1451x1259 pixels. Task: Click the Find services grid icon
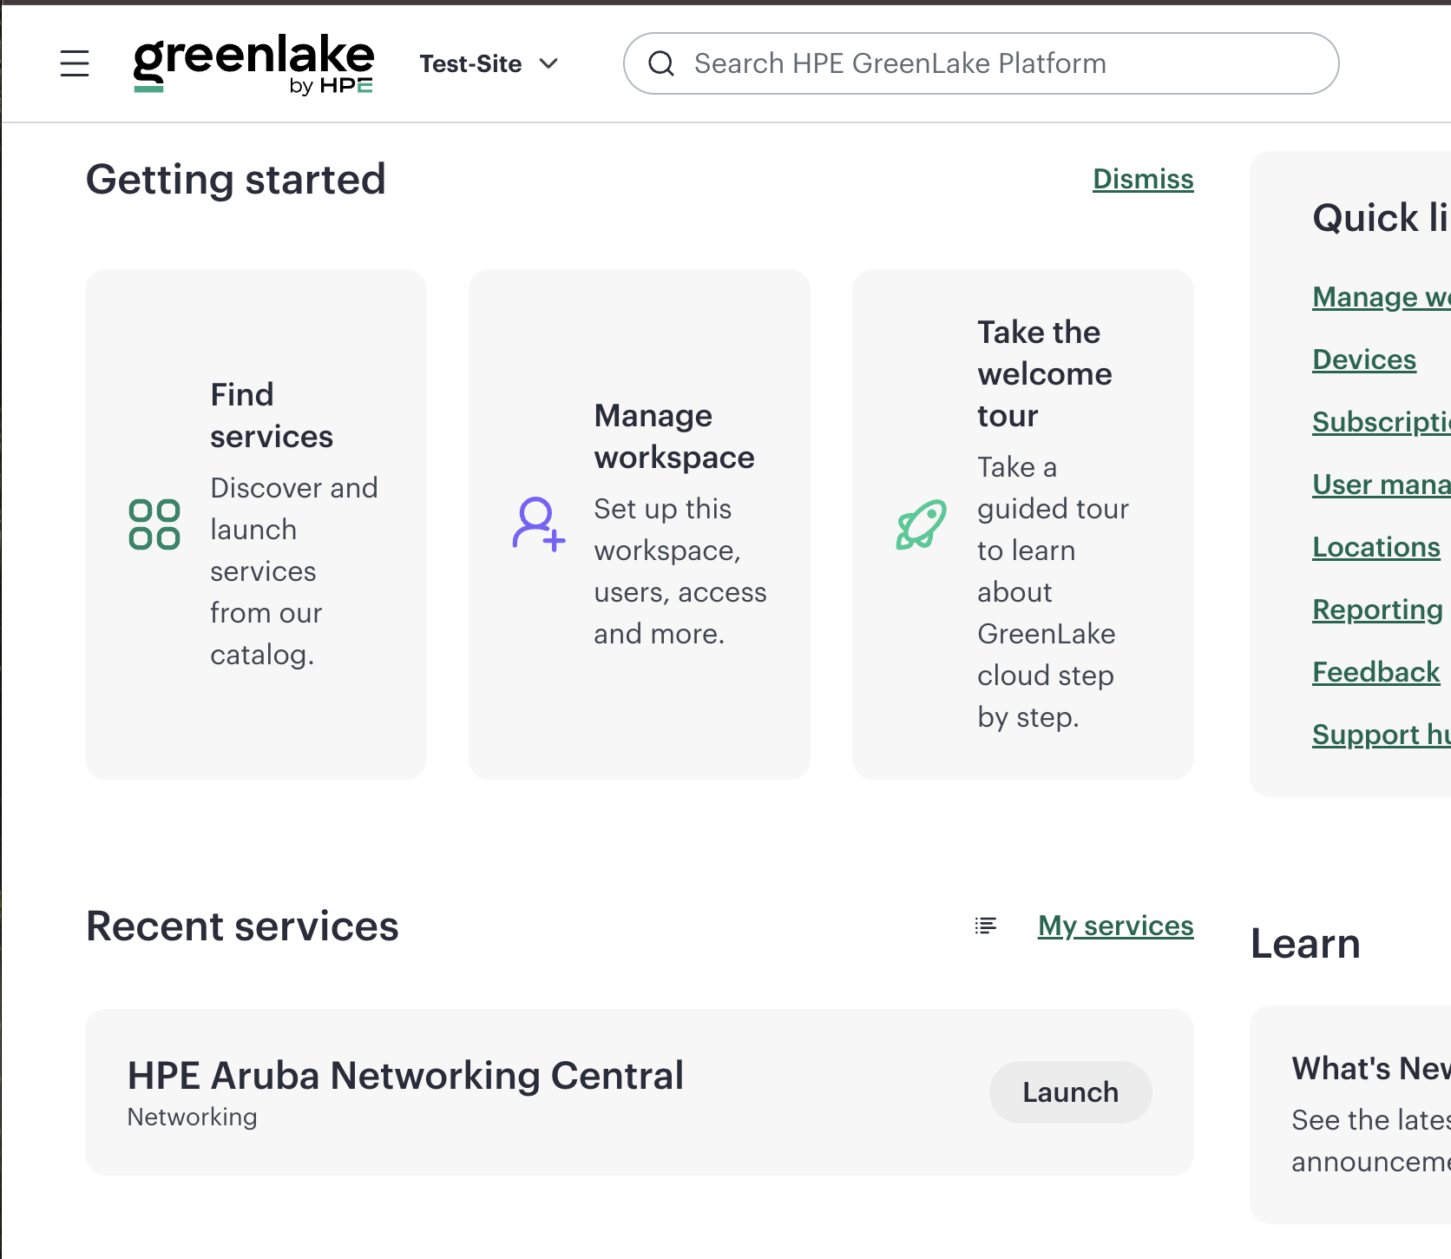click(x=154, y=524)
